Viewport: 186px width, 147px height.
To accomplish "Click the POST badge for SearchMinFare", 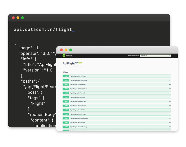I will tap(66, 80).
